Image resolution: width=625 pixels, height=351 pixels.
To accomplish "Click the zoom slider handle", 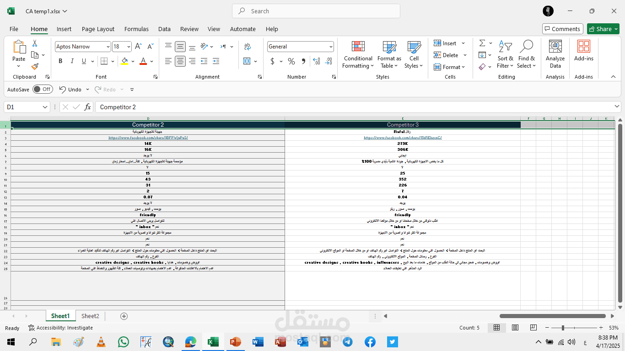I will tap(563, 328).
